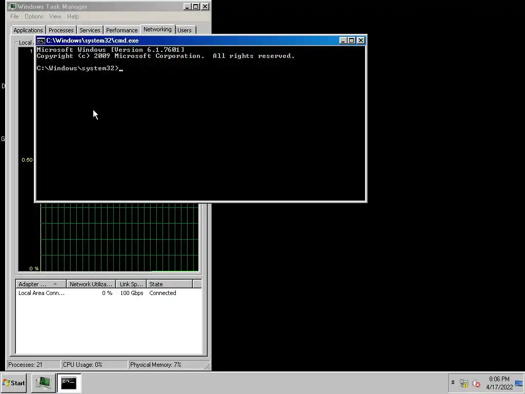Click the cmd.exe taskbar button
525x394 pixels.
tap(69, 383)
